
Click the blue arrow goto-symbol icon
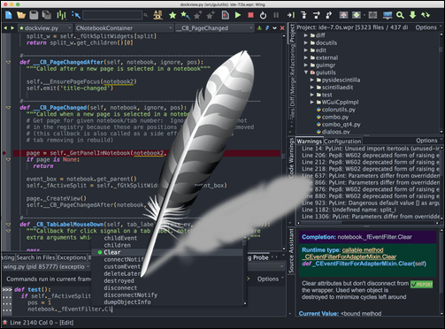[76, 15]
